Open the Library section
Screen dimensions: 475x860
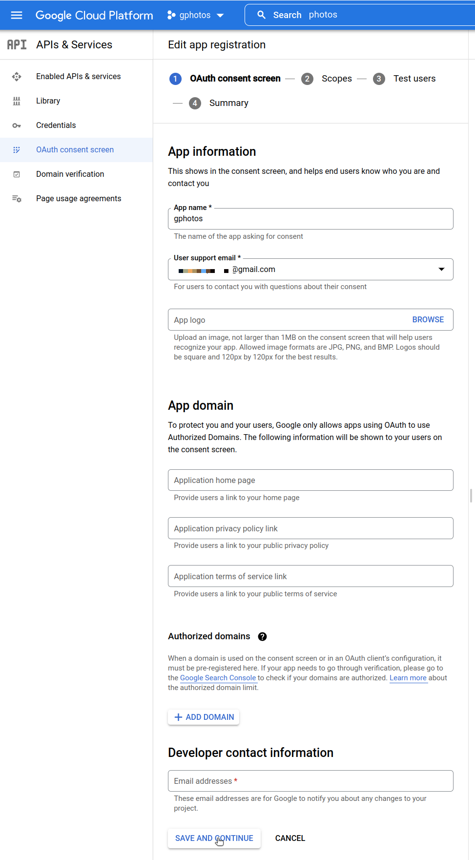coord(48,101)
